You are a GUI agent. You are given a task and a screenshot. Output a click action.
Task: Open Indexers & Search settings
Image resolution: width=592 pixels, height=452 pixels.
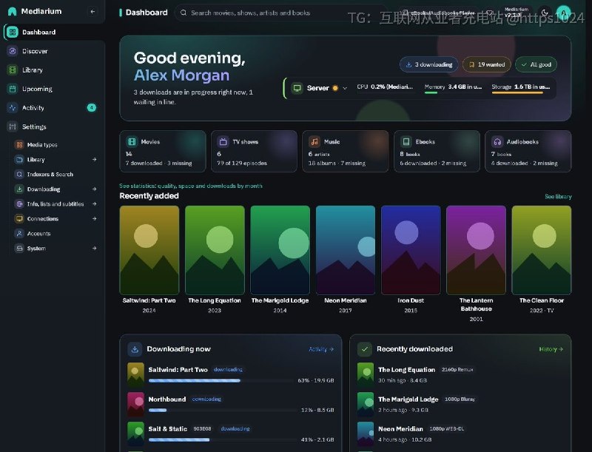pos(55,175)
